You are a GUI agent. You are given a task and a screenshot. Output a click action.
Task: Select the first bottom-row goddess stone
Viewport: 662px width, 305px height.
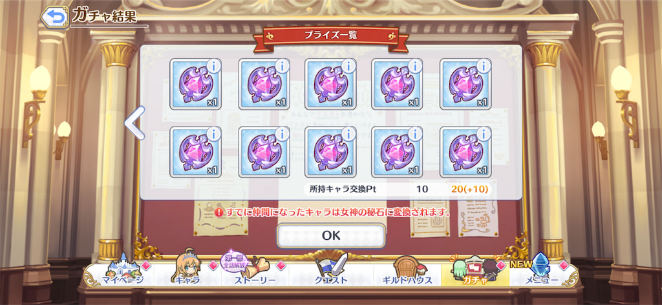(x=195, y=152)
